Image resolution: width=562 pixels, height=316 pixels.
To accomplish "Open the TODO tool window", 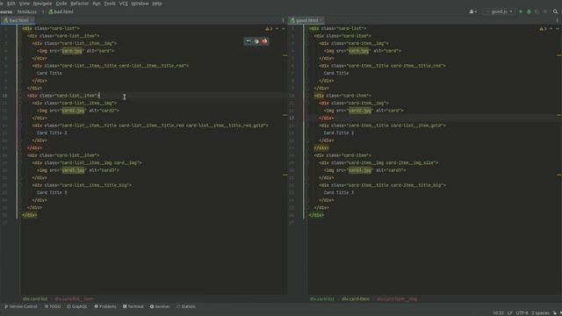I will point(53,306).
